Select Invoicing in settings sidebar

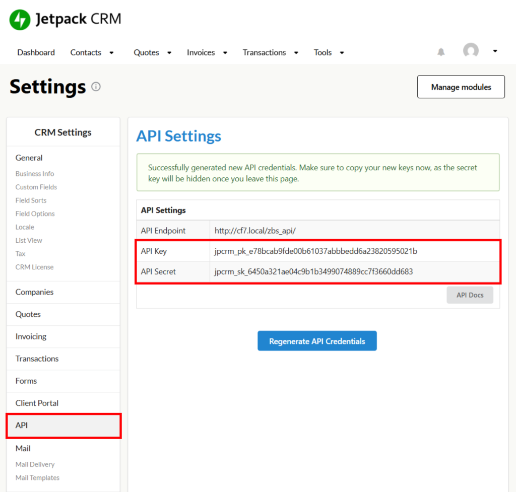click(63, 336)
